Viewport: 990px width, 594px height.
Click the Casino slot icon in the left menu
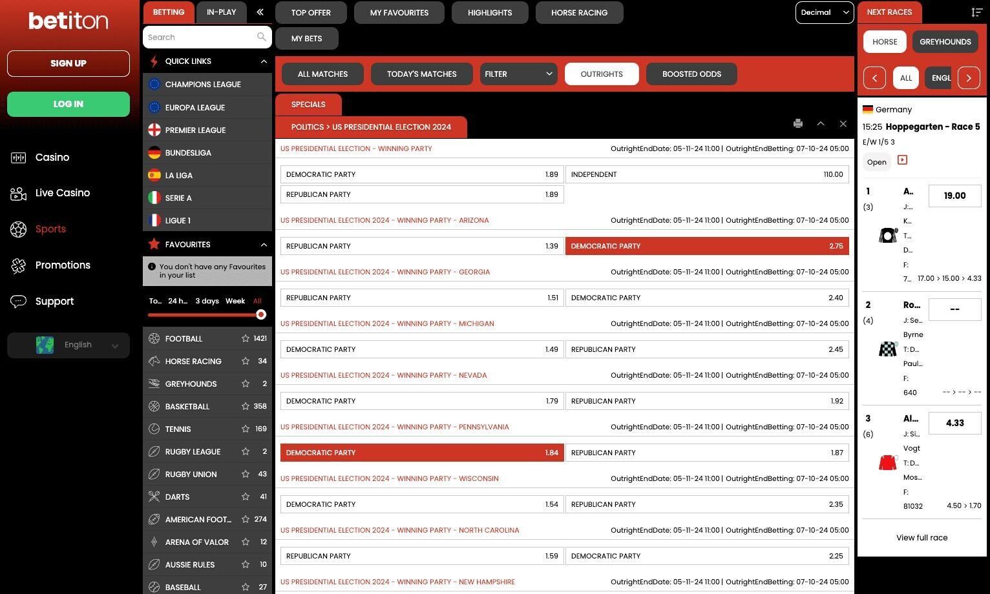coord(19,158)
